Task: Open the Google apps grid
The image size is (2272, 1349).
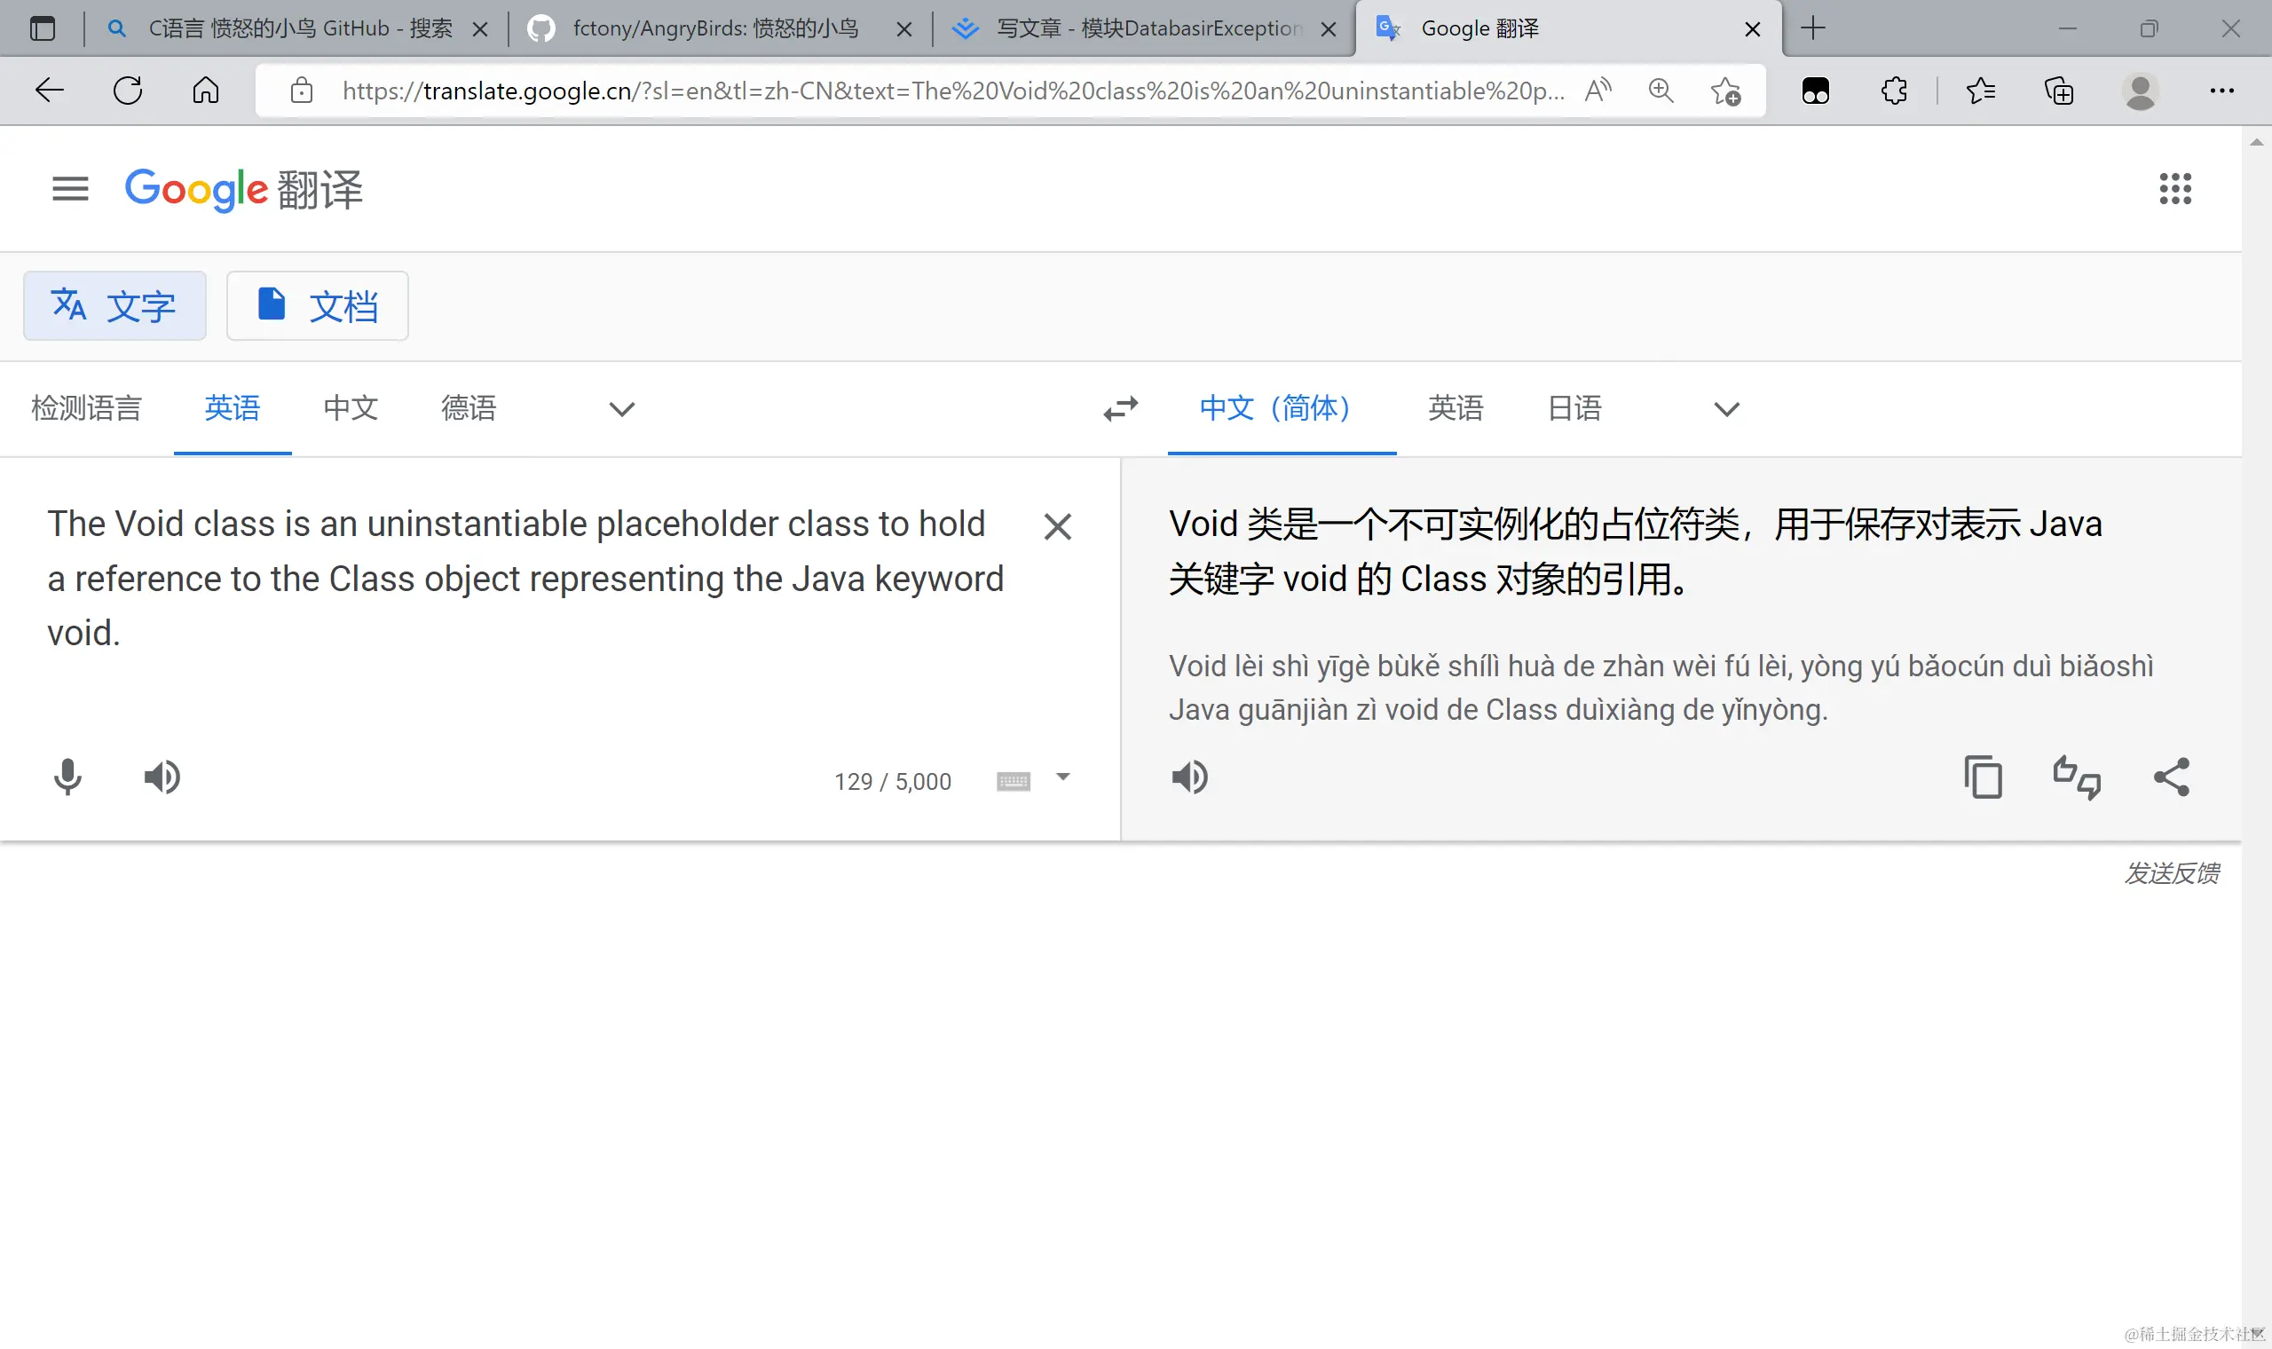Action: coord(2174,189)
